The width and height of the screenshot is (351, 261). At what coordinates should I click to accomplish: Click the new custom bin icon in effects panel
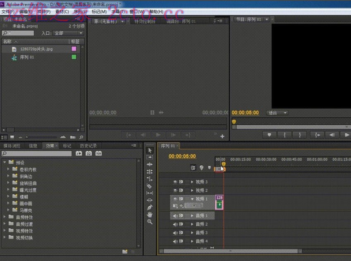pyautogui.click(x=125, y=251)
